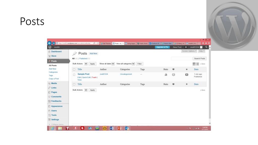Screen dimensions: 258x145
Task: Click the top Apply button
Action: click(x=92, y=64)
